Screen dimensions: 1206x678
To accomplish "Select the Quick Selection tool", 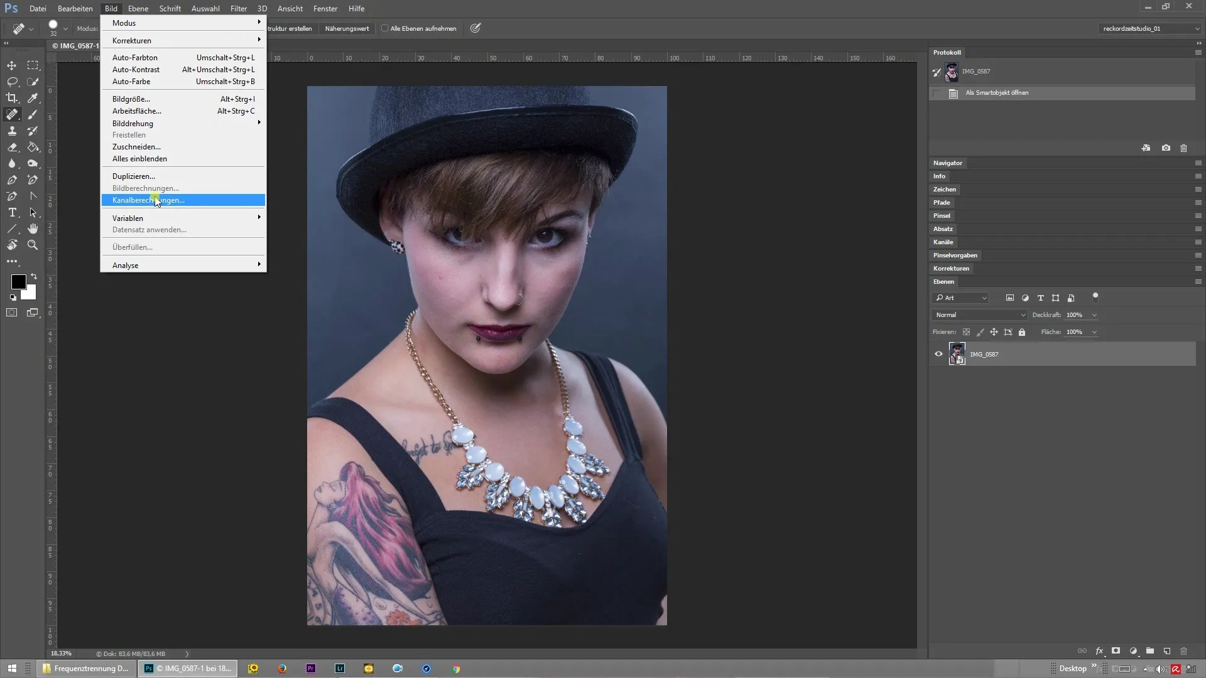I will [x=33, y=82].
